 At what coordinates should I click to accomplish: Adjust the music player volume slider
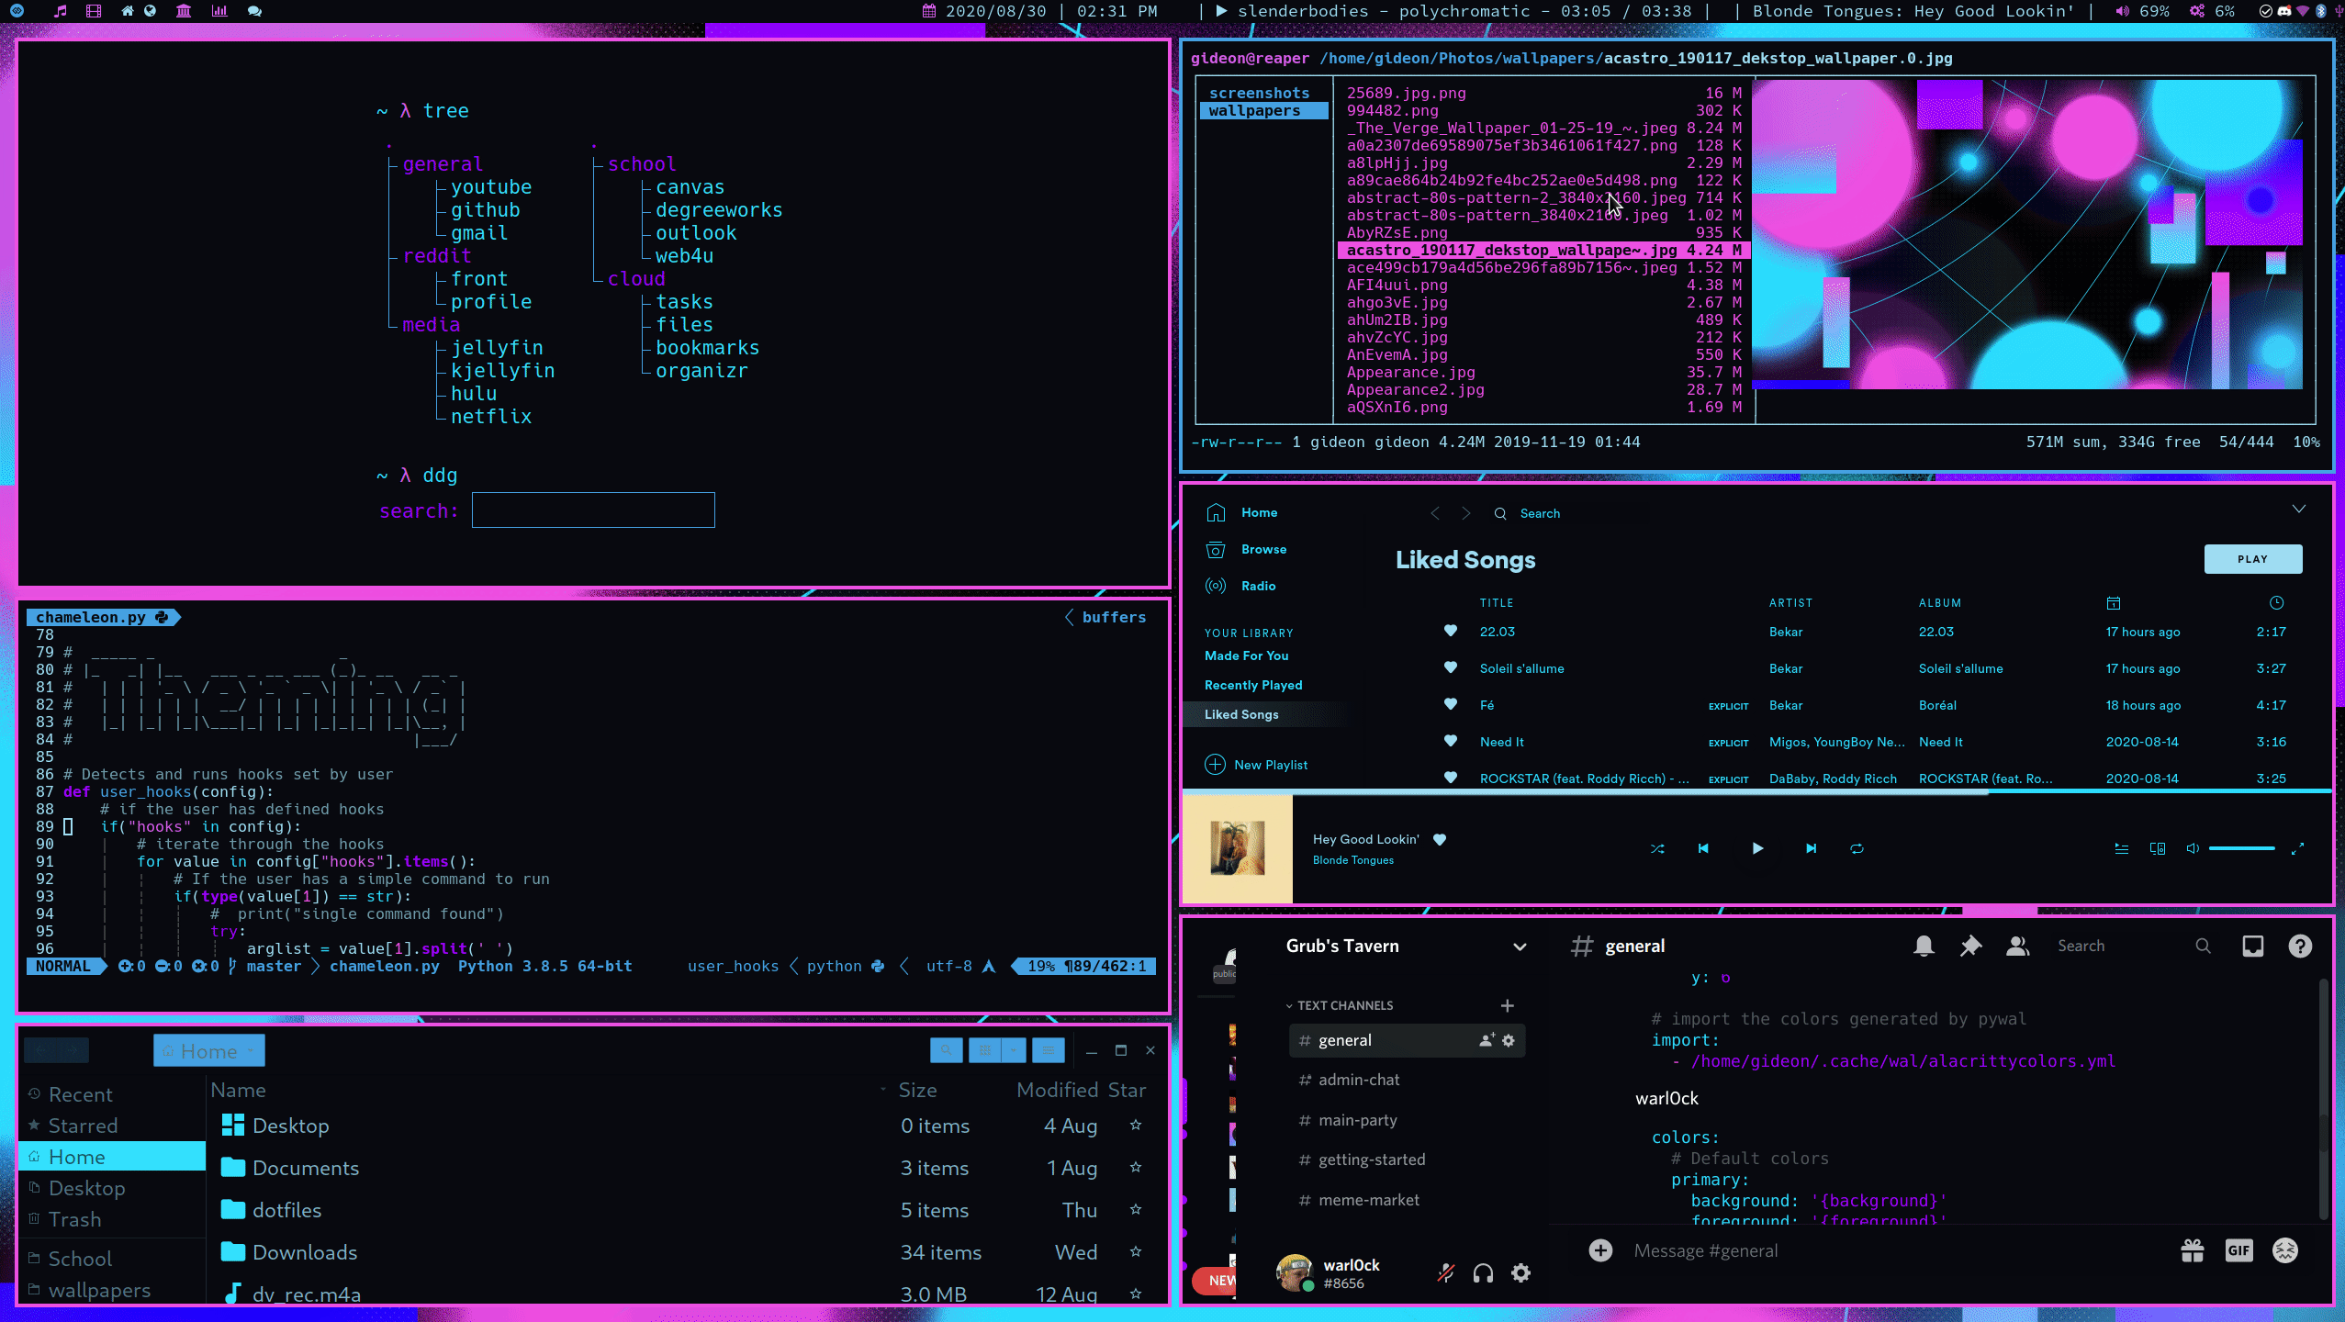(x=2241, y=849)
